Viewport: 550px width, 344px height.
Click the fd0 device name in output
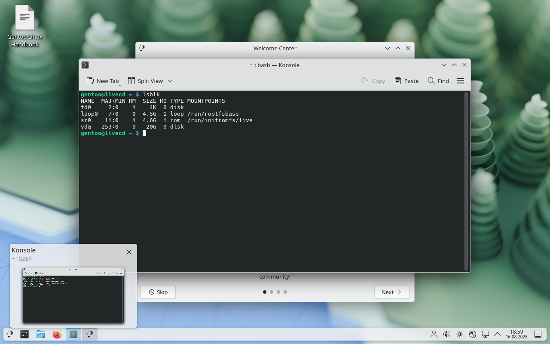tap(86, 107)
